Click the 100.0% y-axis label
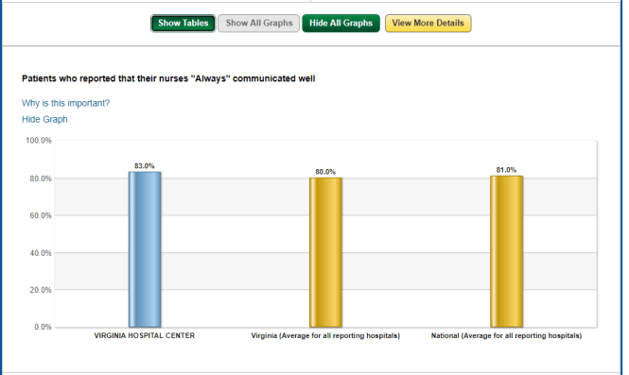 click(39, 141)
